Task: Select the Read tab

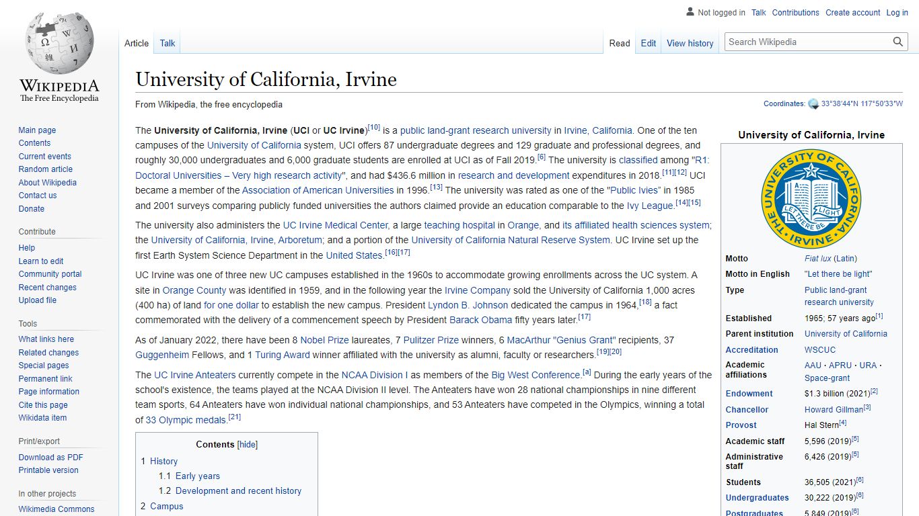Action: point(620,43)
